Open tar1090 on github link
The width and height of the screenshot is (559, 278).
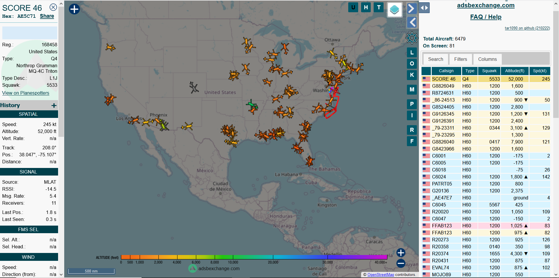527,28
